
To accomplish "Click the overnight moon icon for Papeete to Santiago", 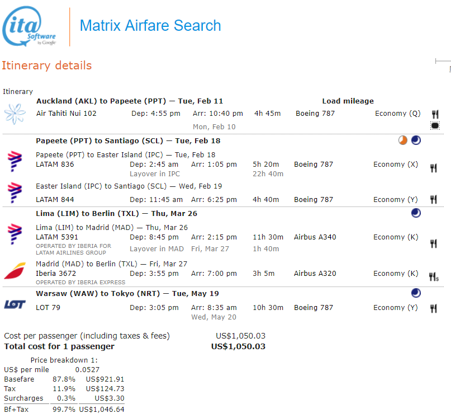I will [x=416, y=140].
